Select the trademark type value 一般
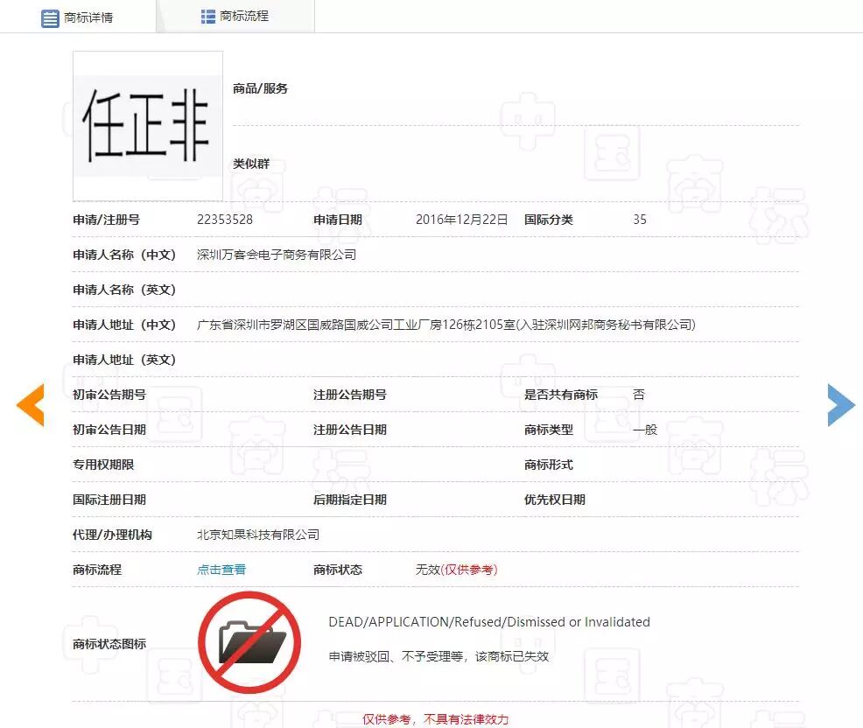 [645, 430]
